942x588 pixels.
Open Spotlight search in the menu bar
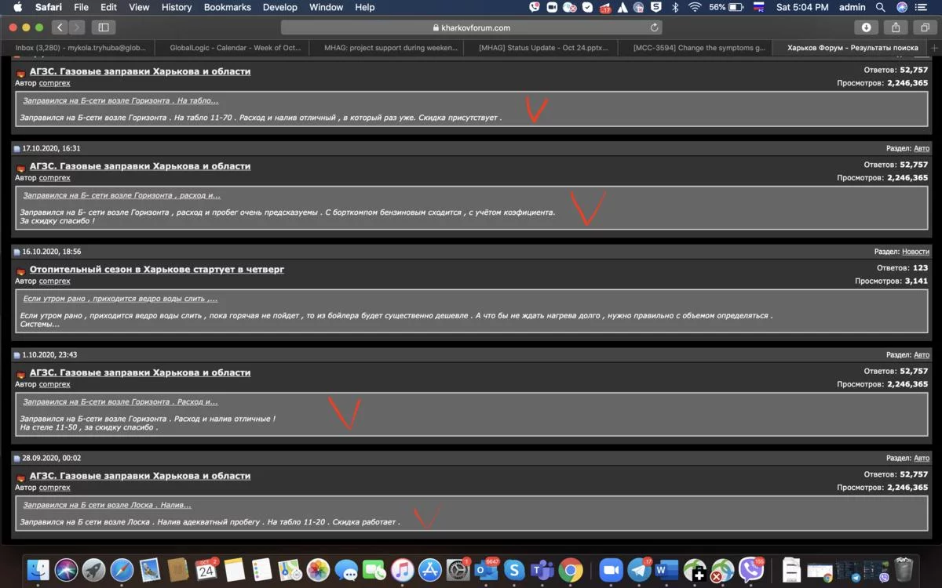pos(880,7)
